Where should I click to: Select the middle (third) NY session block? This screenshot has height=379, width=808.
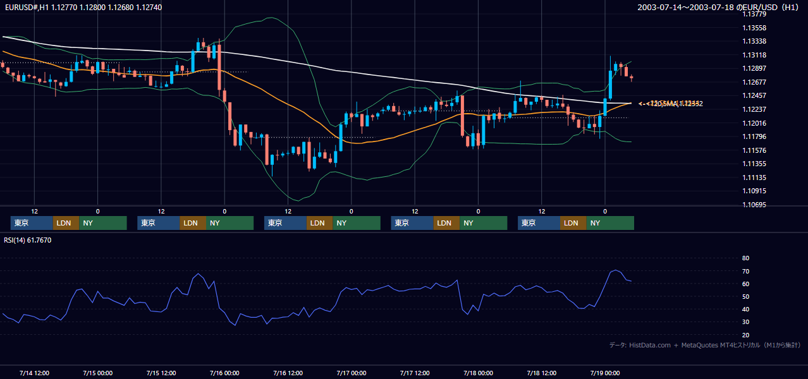[x=357, y=223]
